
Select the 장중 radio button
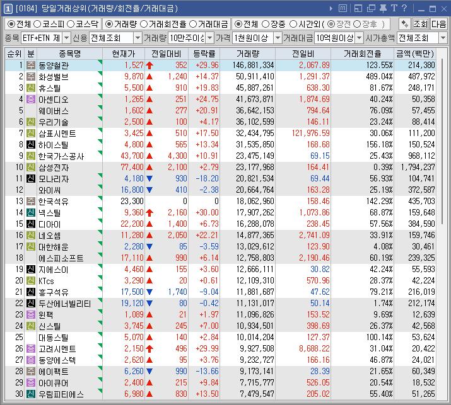[266, 24]
